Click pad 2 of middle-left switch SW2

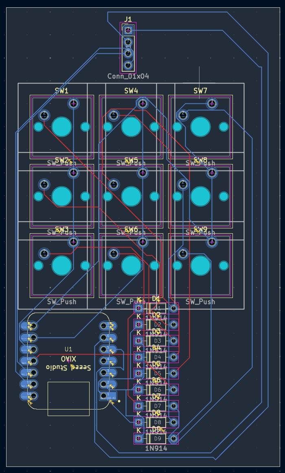point(44,184)
